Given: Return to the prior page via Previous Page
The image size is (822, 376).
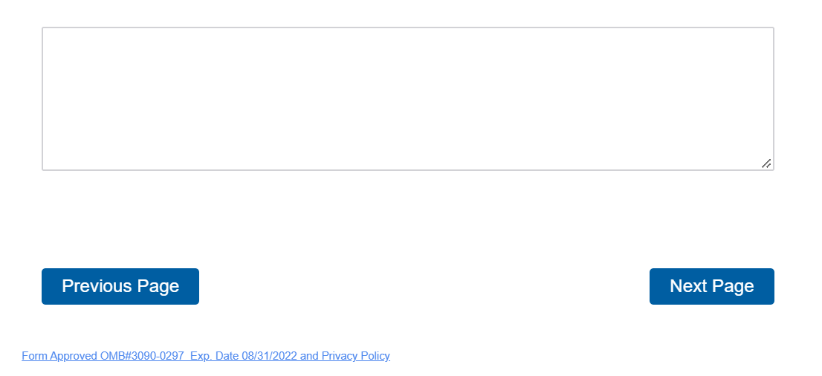Looking at the screenshot, I should tap(120, 286).
